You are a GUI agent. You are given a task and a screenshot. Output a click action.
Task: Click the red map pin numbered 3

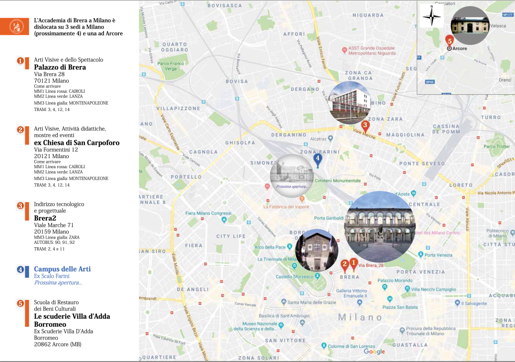(365, 127)
